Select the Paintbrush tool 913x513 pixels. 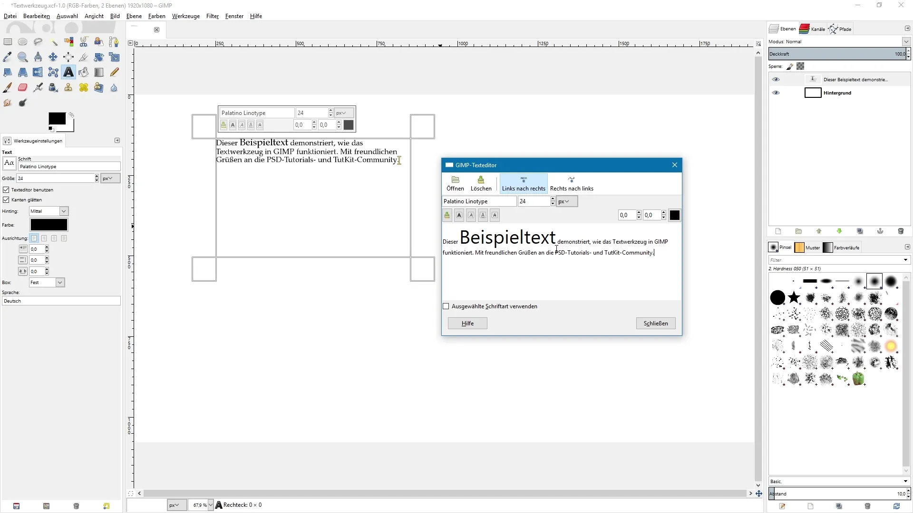[x=8, y=88]
